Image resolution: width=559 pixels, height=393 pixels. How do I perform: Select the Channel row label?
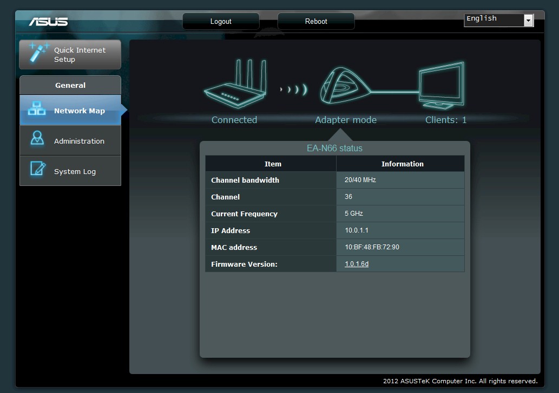pyautogui.click(x=225, y=197)
